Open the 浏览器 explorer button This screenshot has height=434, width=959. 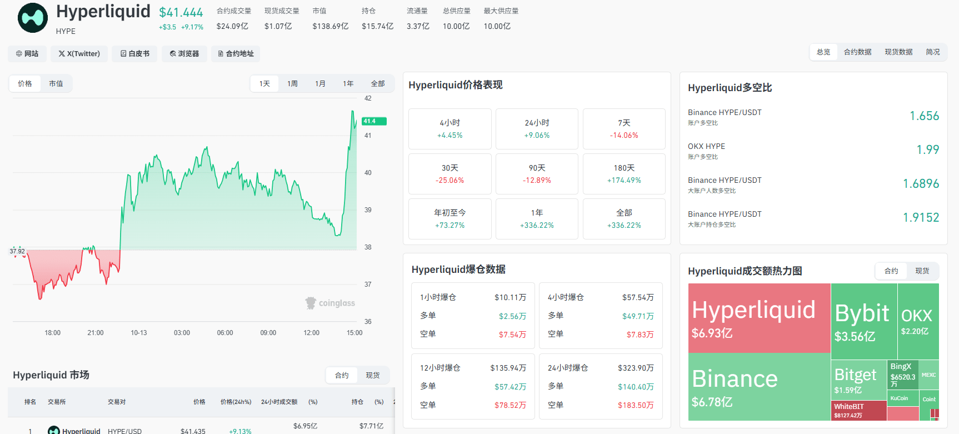184,54
